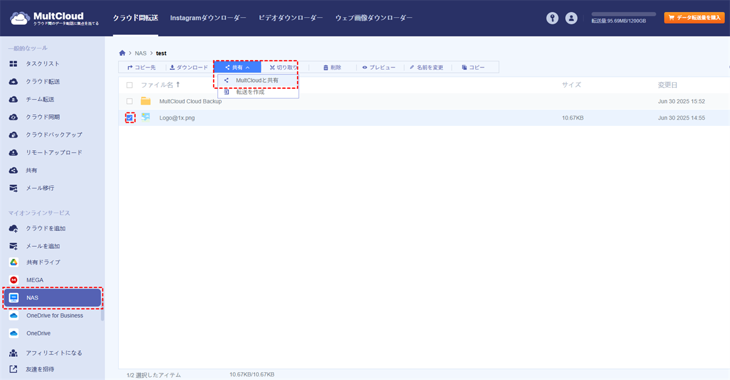
Task: Click the クラウドを追加 cloud icon
Action: 13,229
